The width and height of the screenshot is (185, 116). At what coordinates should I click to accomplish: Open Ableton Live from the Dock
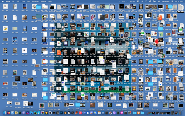(73, 113)
